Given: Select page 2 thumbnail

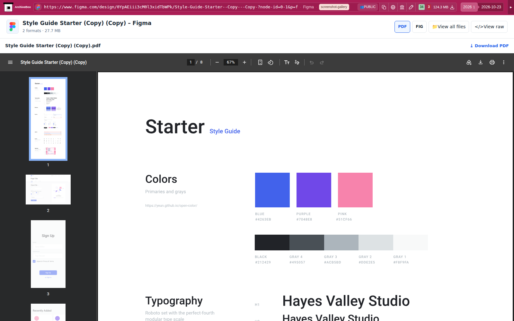Looking at the screenshot, I should 48,189.
